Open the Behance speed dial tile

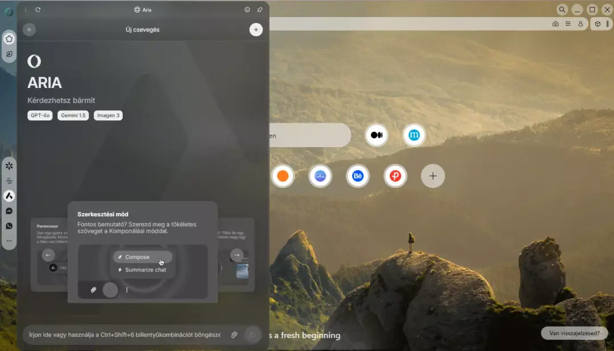point(358,176)
